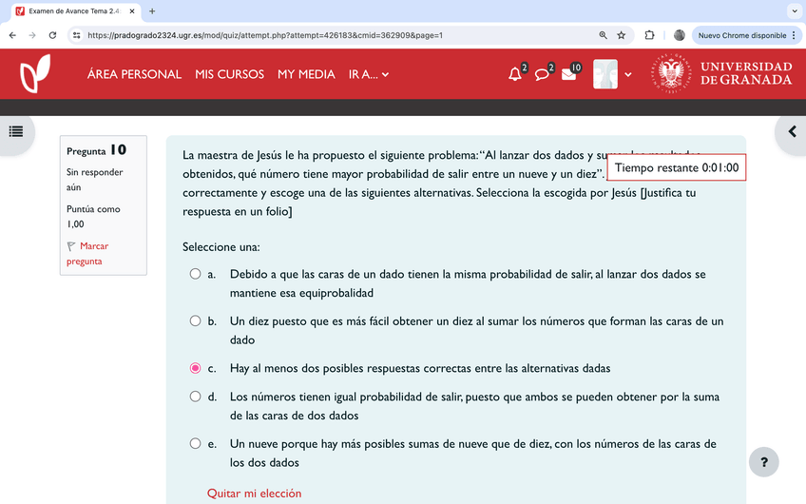Open the user profile dropdown arrow
The width and height of the screenshot is (806, 504).
point(628,74)
